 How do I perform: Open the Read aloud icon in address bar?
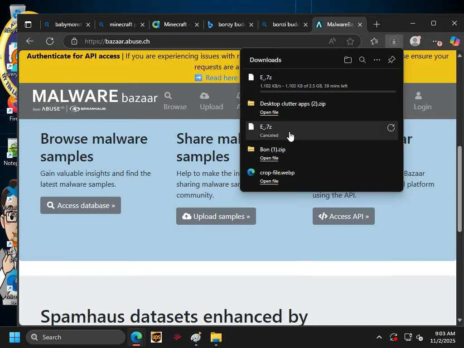pos(332,41)
